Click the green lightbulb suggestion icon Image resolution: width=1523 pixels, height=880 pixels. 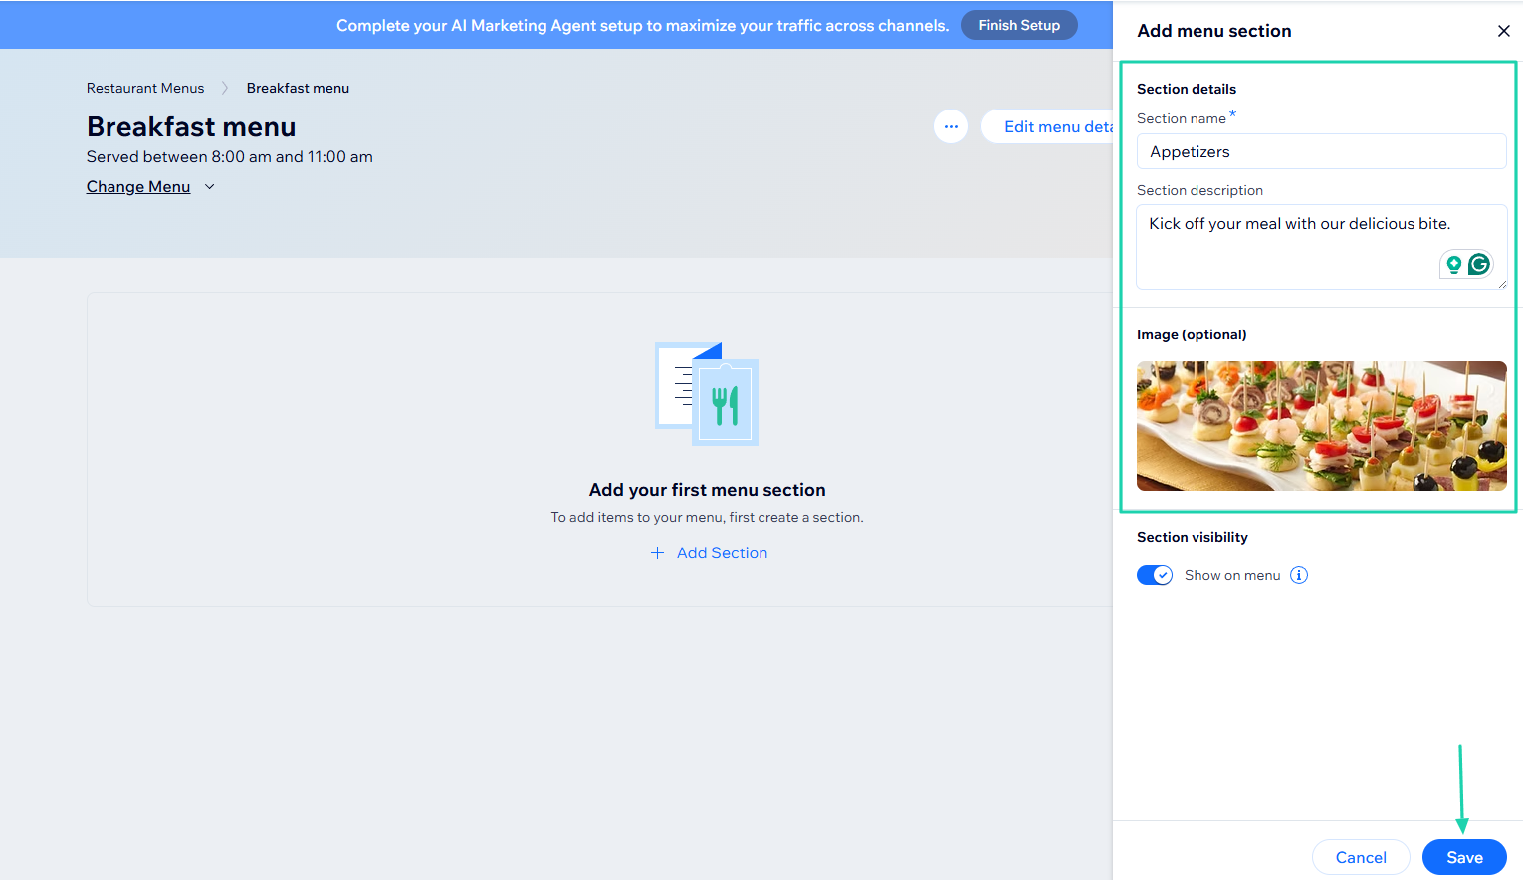(x=1454, y=264)
